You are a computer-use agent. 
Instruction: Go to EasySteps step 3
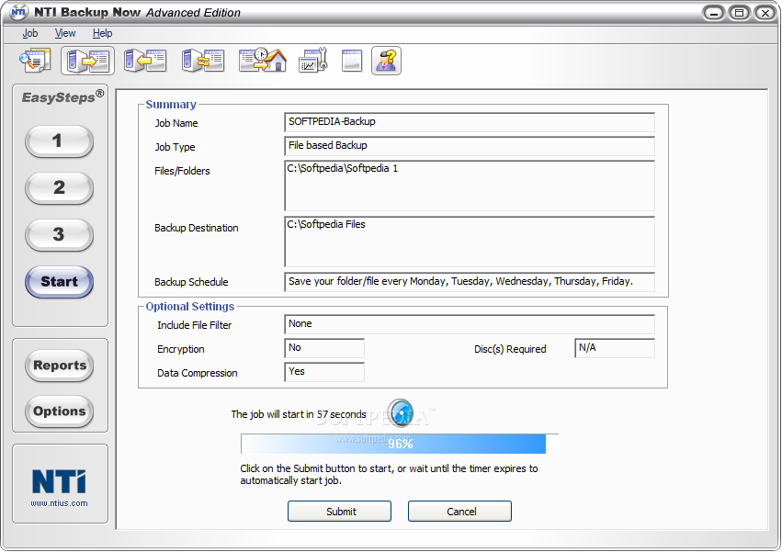coord(59,235)
